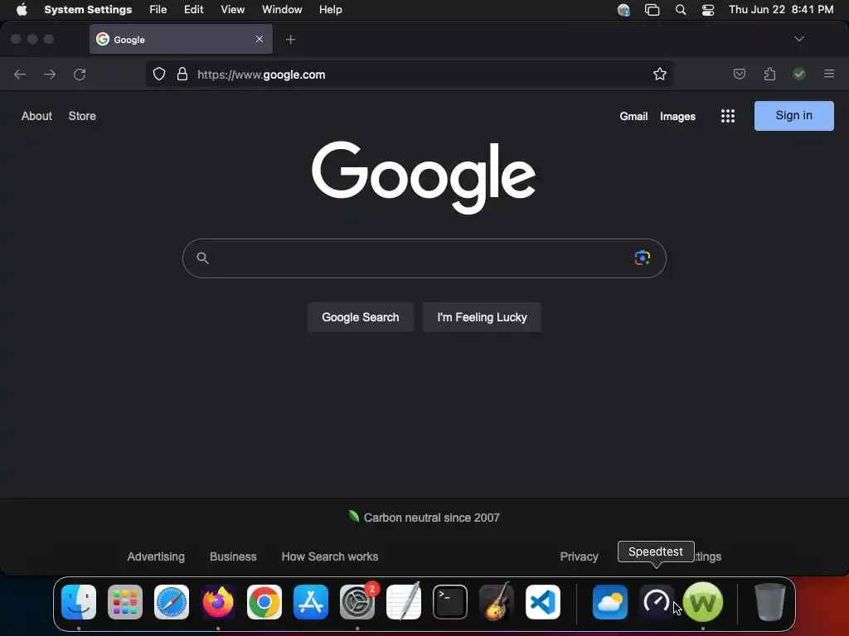Image resolution: width=849 pixels, height=636 pixels.
Task: Open the File menu
Action: click(158, 10)
